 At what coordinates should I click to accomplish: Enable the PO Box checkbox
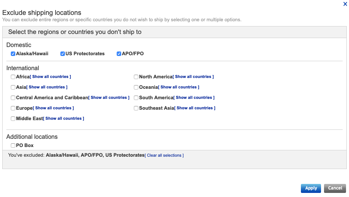coord(13,146)
